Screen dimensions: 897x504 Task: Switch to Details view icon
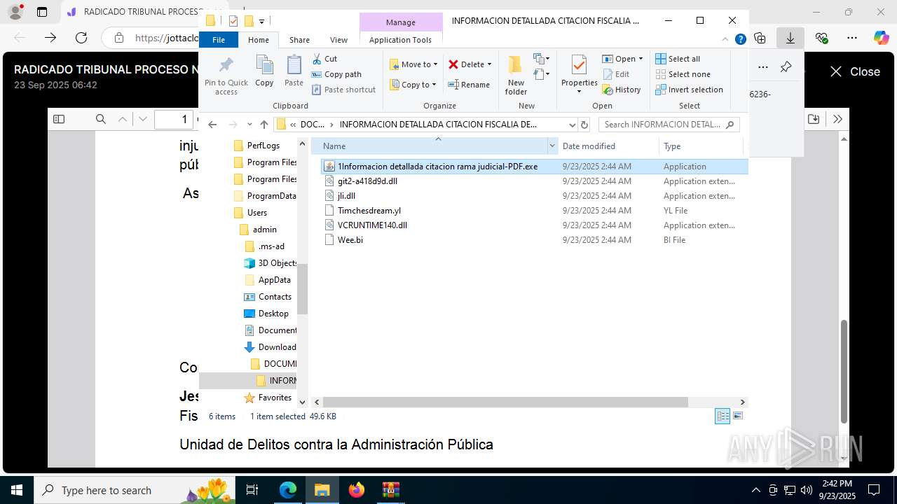723,416
